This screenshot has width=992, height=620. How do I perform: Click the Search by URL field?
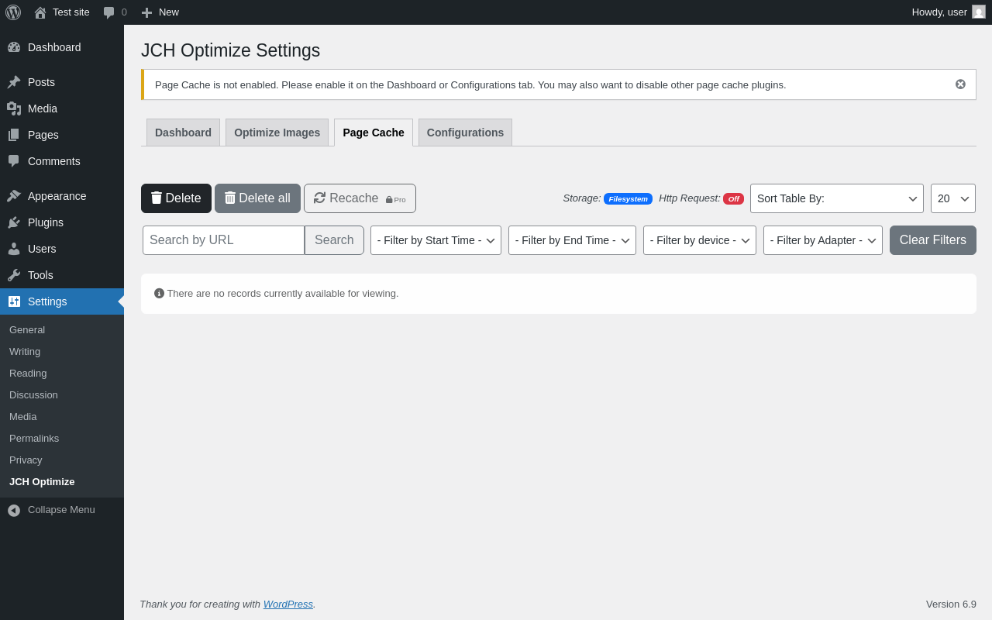pyautogui.click(x=224, y=240)
